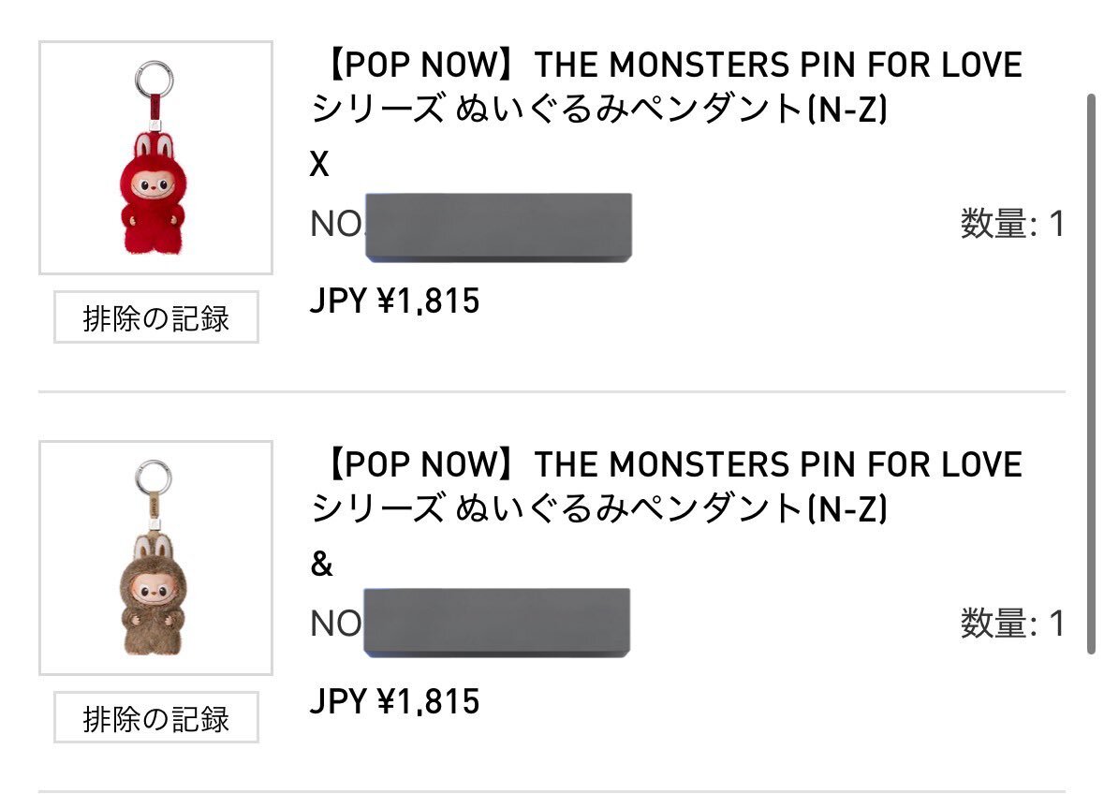Click the JPY ¥1,815 price of & item
Image resolution: width=1104 pixels, height=808 pixels.
[394, 701]
